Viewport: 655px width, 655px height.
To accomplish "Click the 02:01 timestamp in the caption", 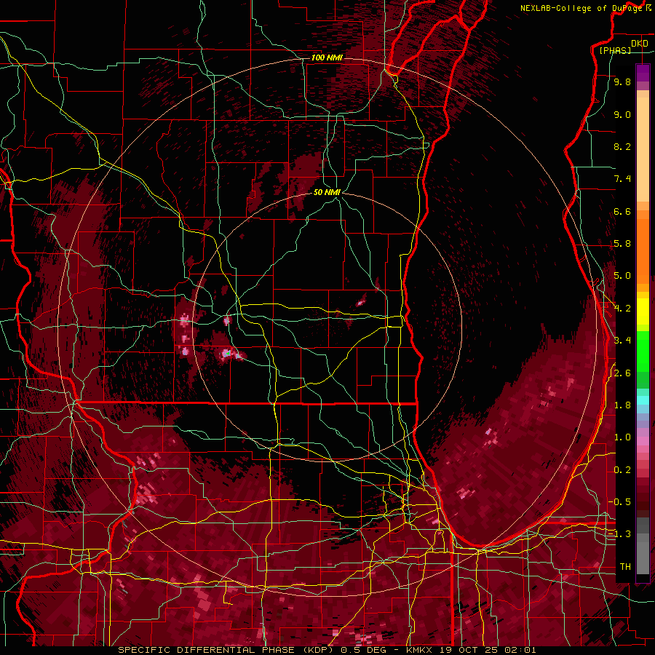I will (521, 650).
